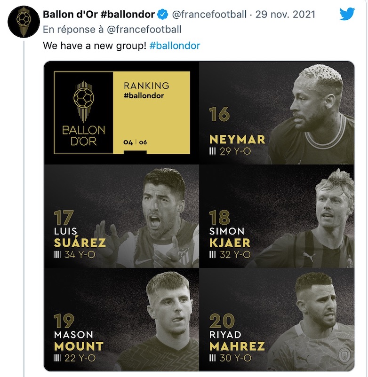Screen dimensions: 368x377
Task: Open the #ballondor hashtag link
Action: [175, 46]
